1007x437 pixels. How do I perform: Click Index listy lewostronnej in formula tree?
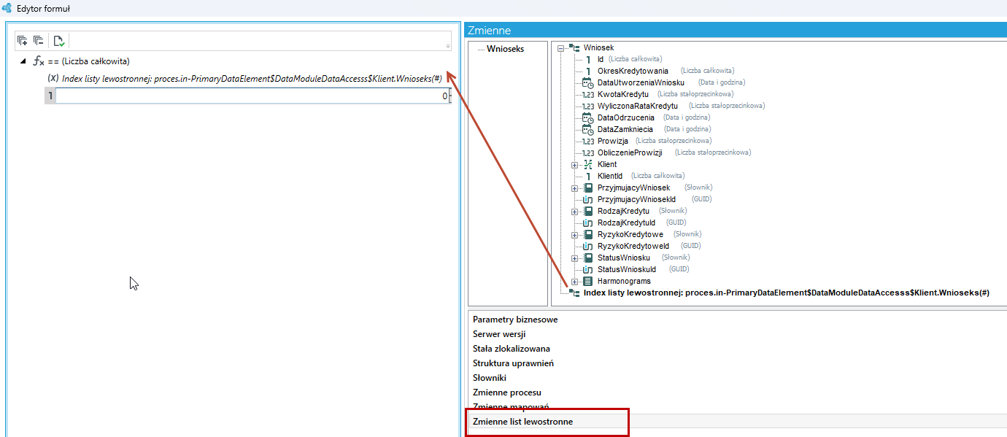tap(252, 78)
